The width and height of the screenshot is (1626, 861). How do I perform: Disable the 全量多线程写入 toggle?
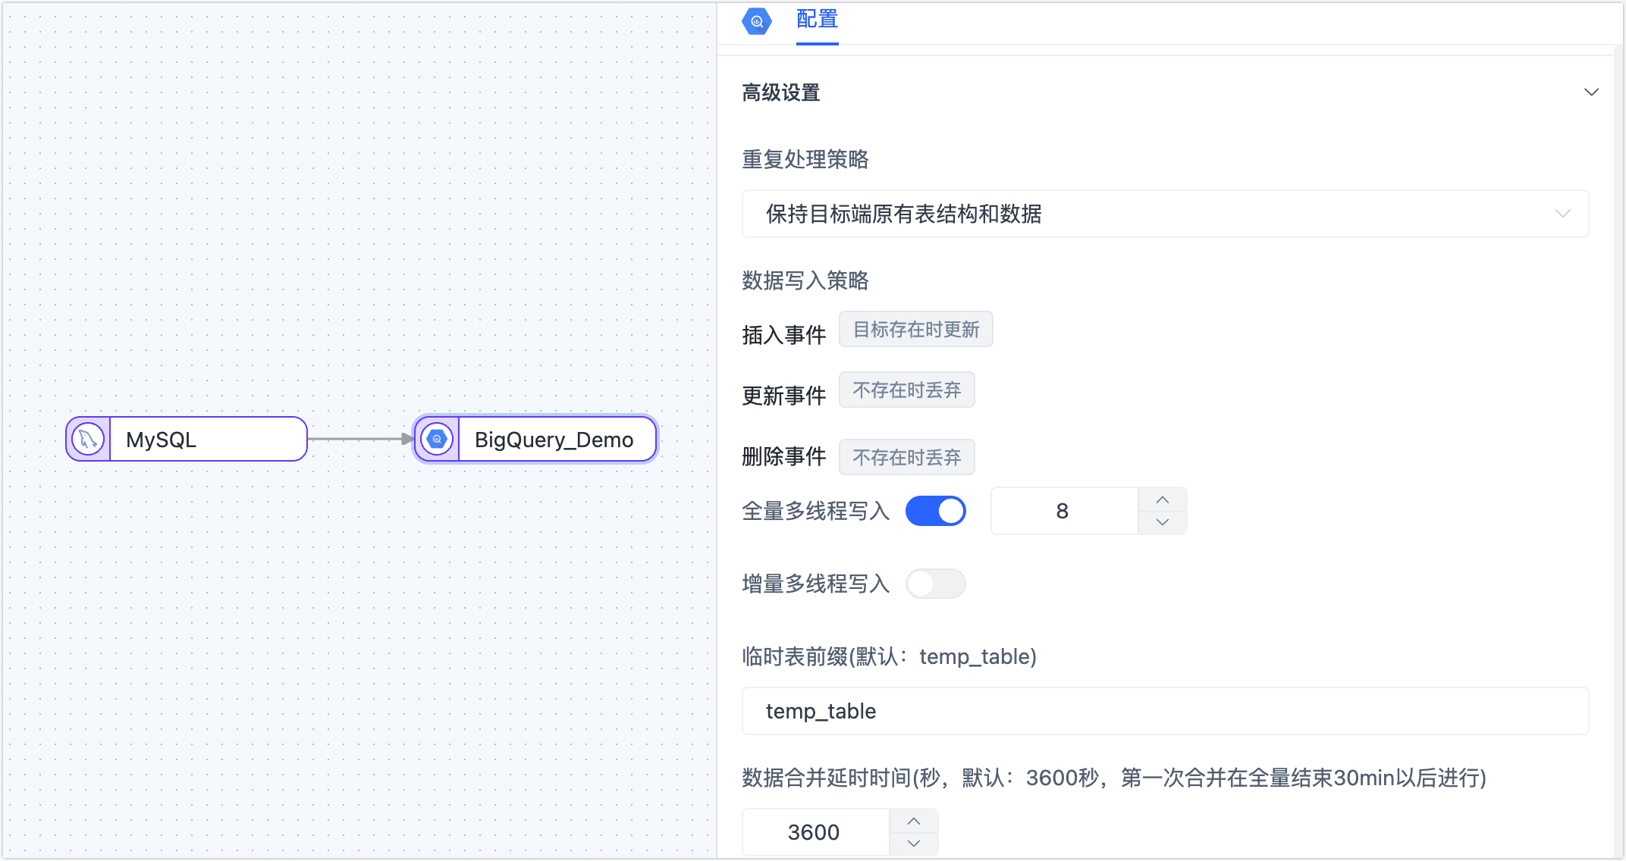935,511
